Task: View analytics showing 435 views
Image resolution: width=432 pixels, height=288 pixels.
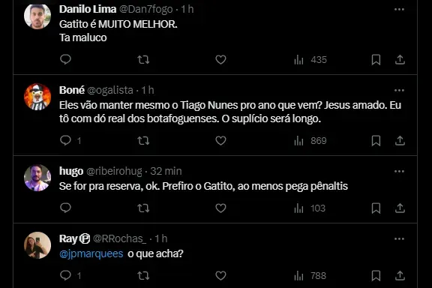Action: pos(310,59)
